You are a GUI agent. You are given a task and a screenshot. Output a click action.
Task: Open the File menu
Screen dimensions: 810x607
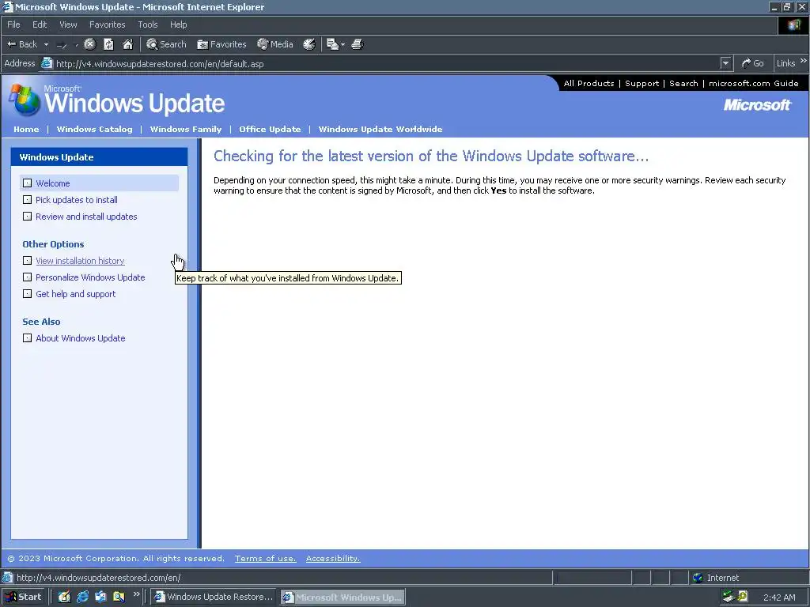(x=13, y=25)
